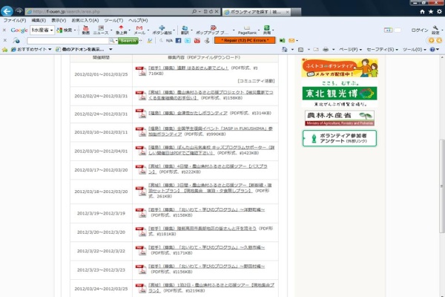Expand the おすすめサイト dropdown
445x297 pixels.
click(50, 50)
